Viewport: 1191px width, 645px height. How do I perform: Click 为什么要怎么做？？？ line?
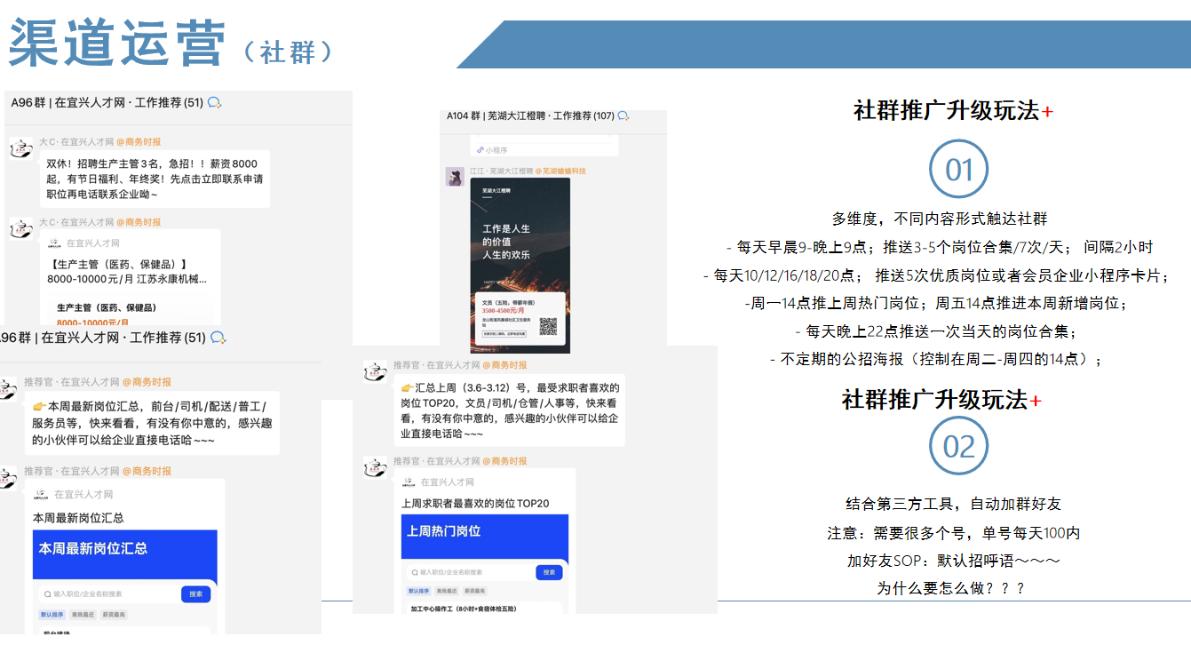(x=951, y=588)
